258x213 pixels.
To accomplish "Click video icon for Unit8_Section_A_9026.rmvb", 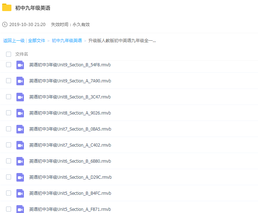I will pyautogui.click(x=20, y=113).
